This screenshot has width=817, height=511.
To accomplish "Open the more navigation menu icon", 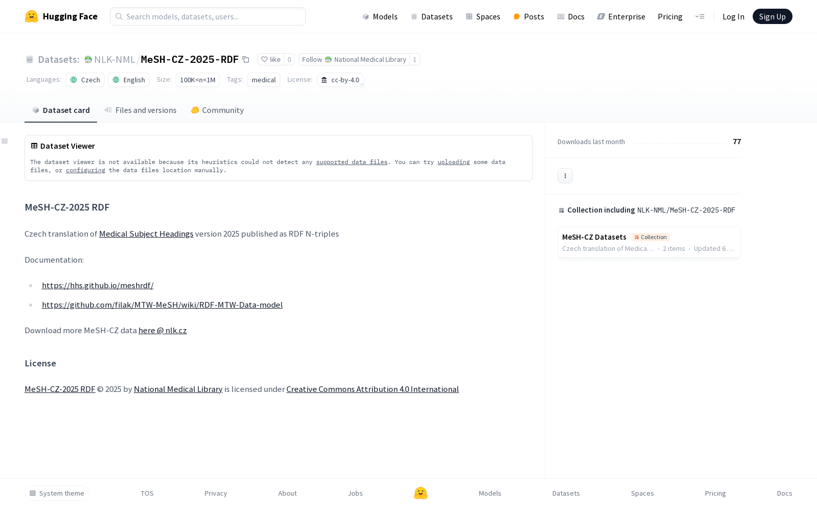I will [700, 16].
